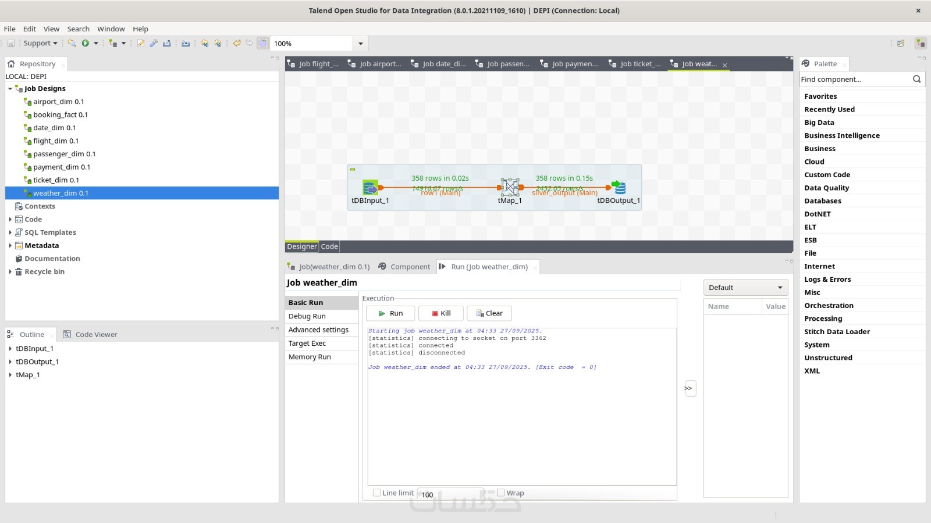Open the Run button dropdown arrow in toolbar
This screenshot has height=523, width=931.
[96, 43]
